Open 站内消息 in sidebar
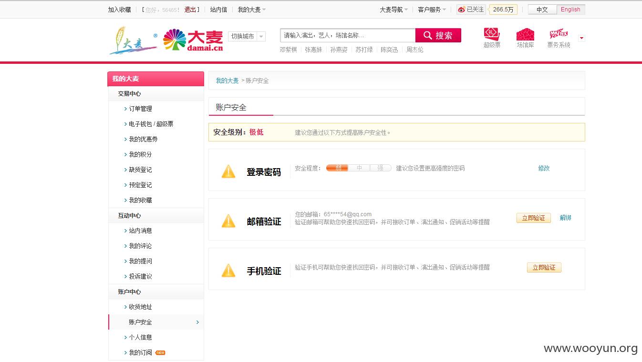Screen dimensions: 642x362 [140, 231]
